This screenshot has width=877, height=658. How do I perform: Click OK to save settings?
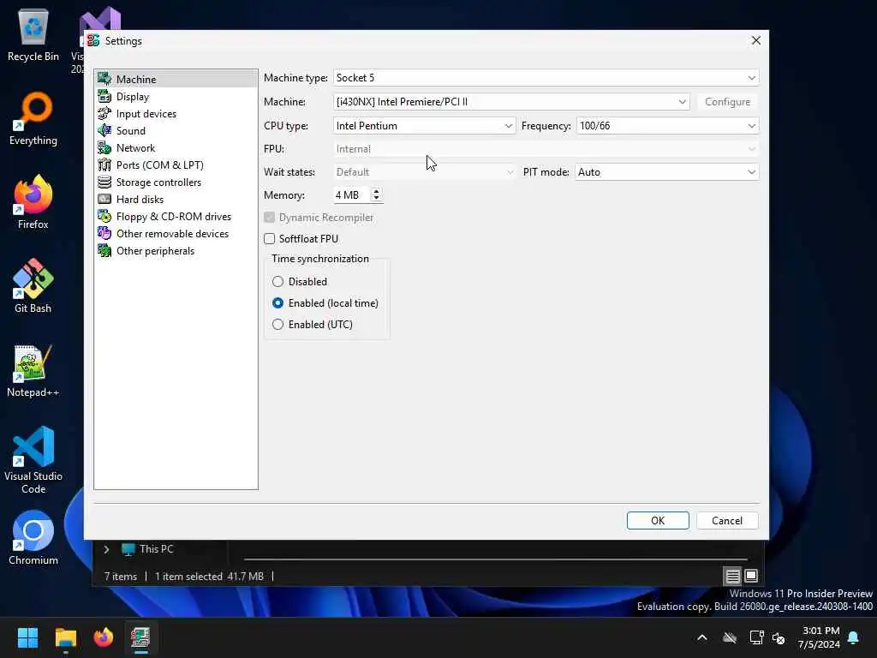coord(658,520)
